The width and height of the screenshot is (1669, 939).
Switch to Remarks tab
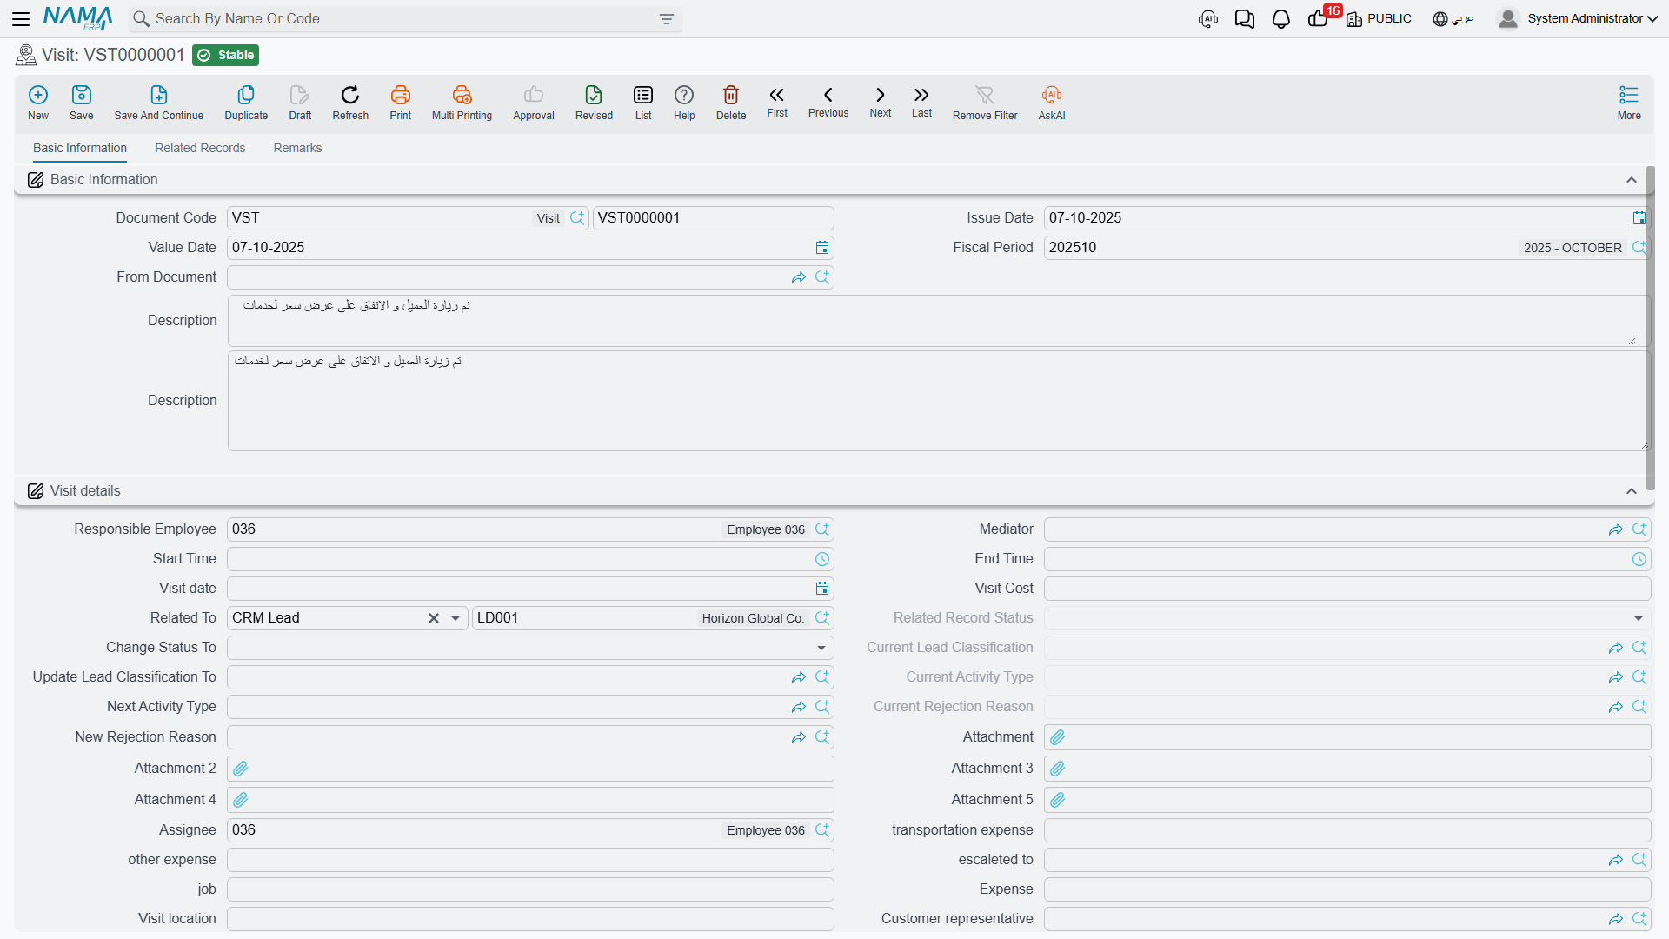coord(297,149)
